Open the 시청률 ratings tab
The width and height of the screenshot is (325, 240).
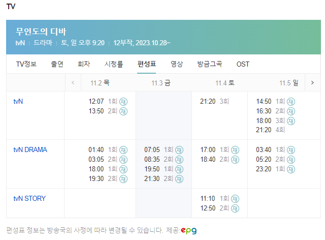tap(114, 64)
